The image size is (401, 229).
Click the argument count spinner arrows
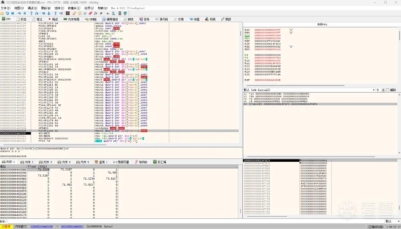pos(383,90)
